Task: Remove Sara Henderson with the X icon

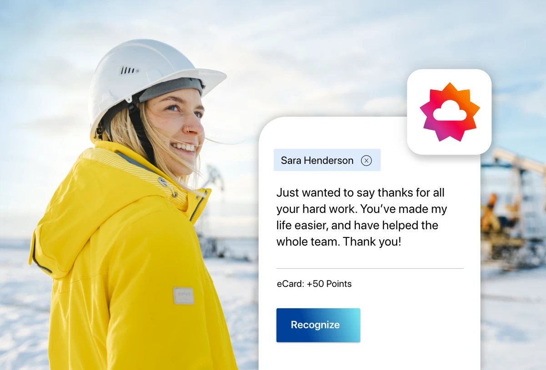Action: (x=366, y=160)
